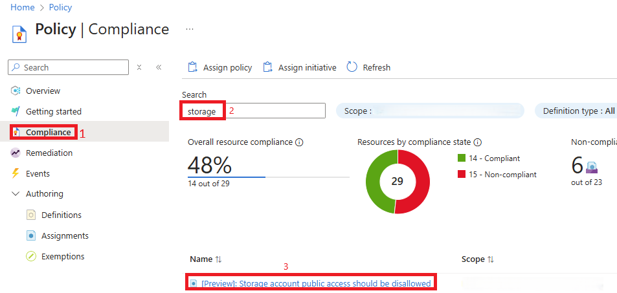Click Refresh toolbar button
The image size is (617, 293).
368,68
